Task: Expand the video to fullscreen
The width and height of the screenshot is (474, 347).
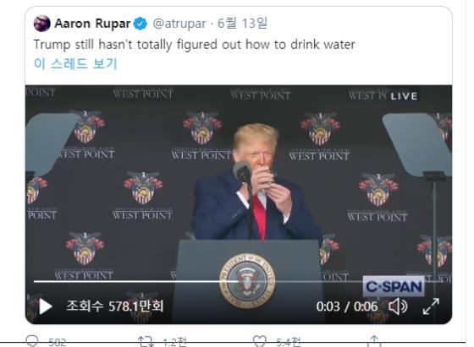Action: [431, 306]
